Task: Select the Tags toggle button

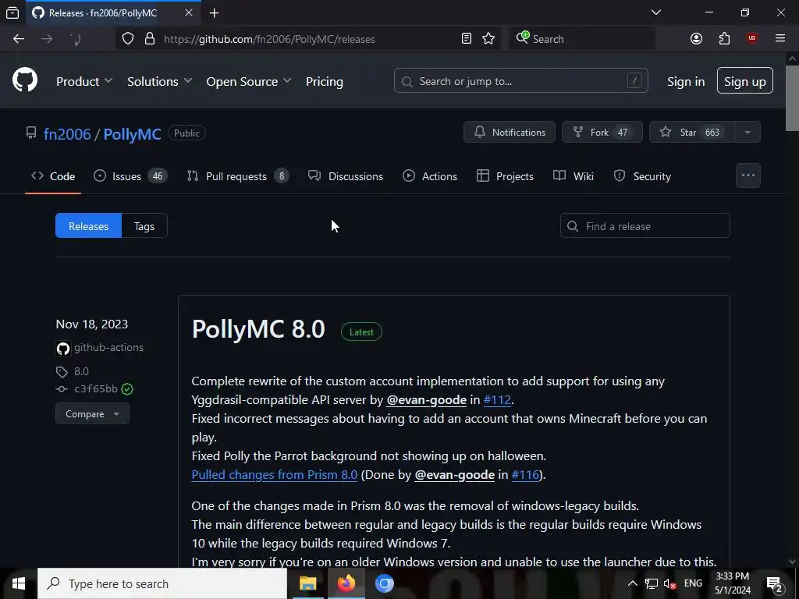Action: [144, 225]
